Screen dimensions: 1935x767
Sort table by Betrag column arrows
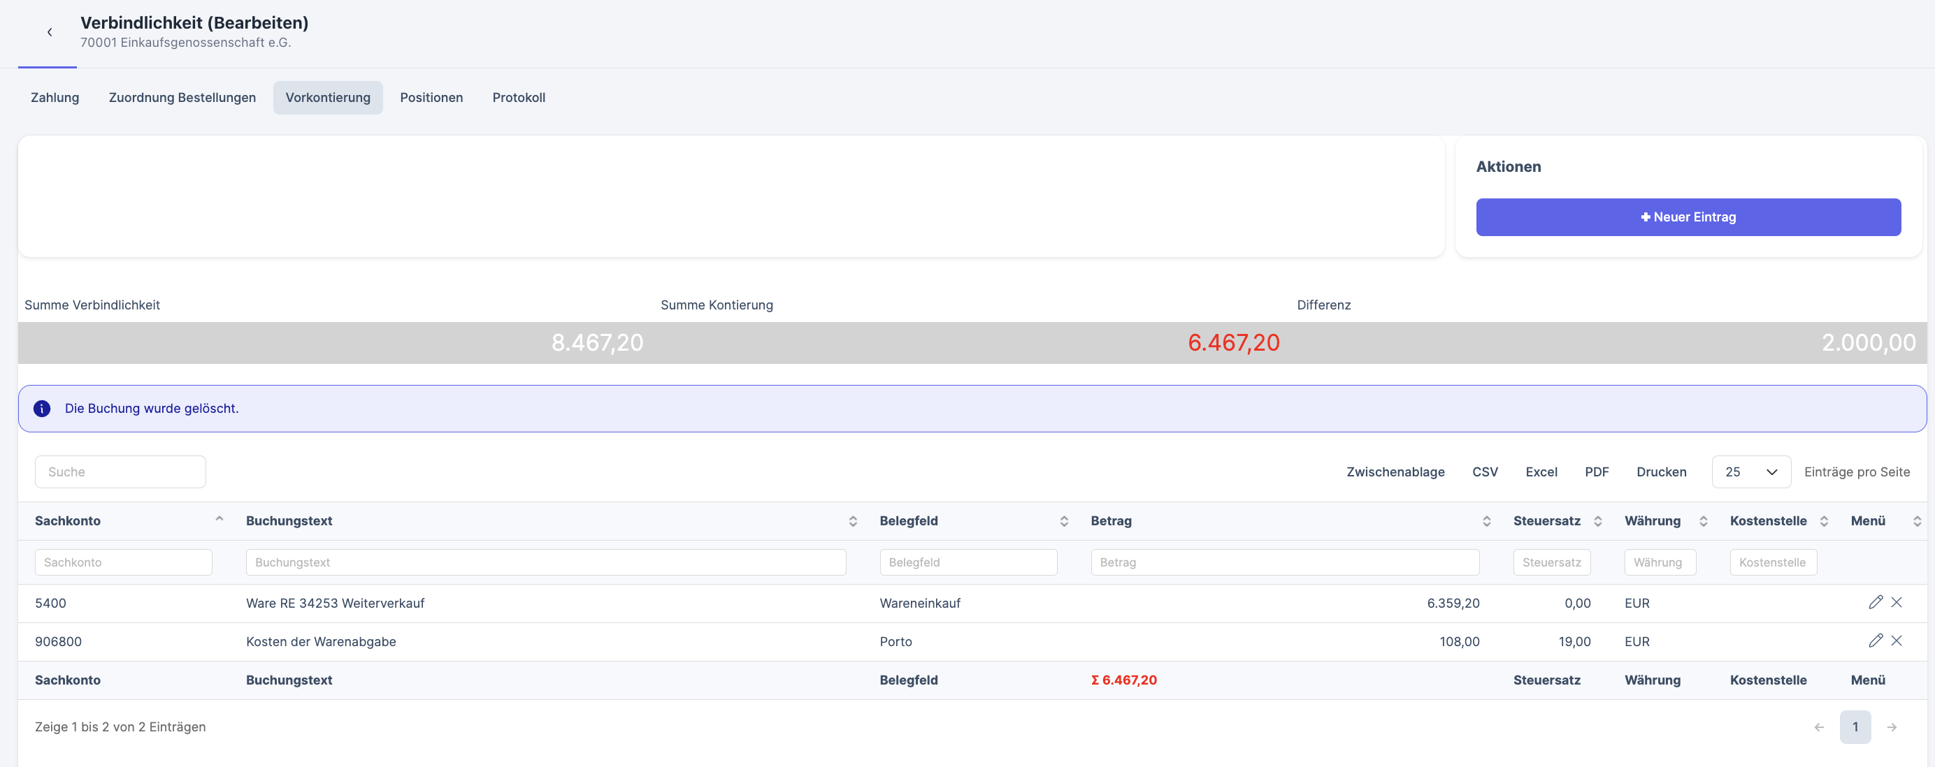click(1486, 521)
